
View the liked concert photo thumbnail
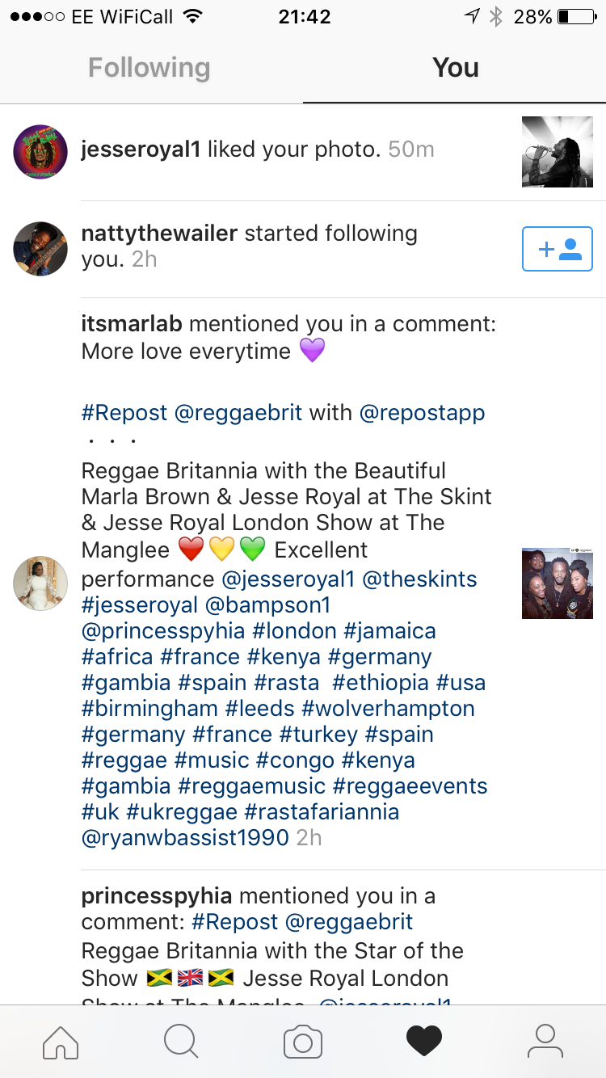pos(558,152)
